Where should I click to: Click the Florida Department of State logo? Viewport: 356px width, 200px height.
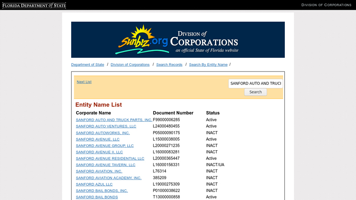tap(34, 5)
